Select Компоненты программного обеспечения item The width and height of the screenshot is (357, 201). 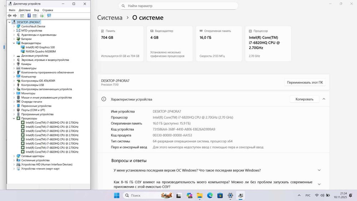coord(47,72)
